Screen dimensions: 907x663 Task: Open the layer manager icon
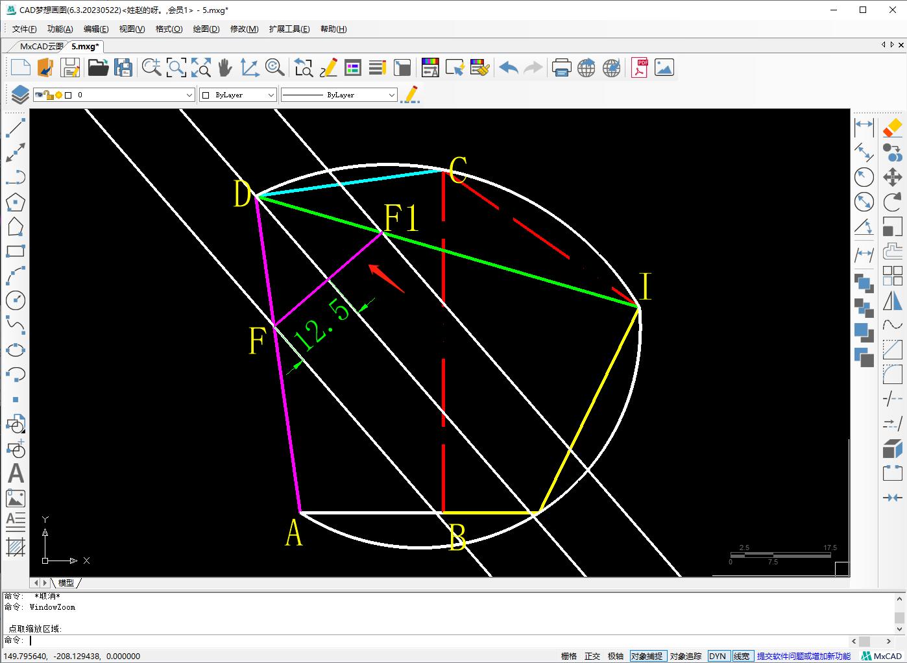(x=19, y=95)
